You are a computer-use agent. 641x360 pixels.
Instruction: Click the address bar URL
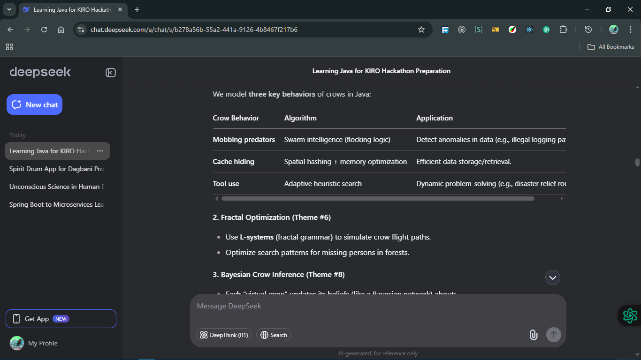[x=194, y=30]
